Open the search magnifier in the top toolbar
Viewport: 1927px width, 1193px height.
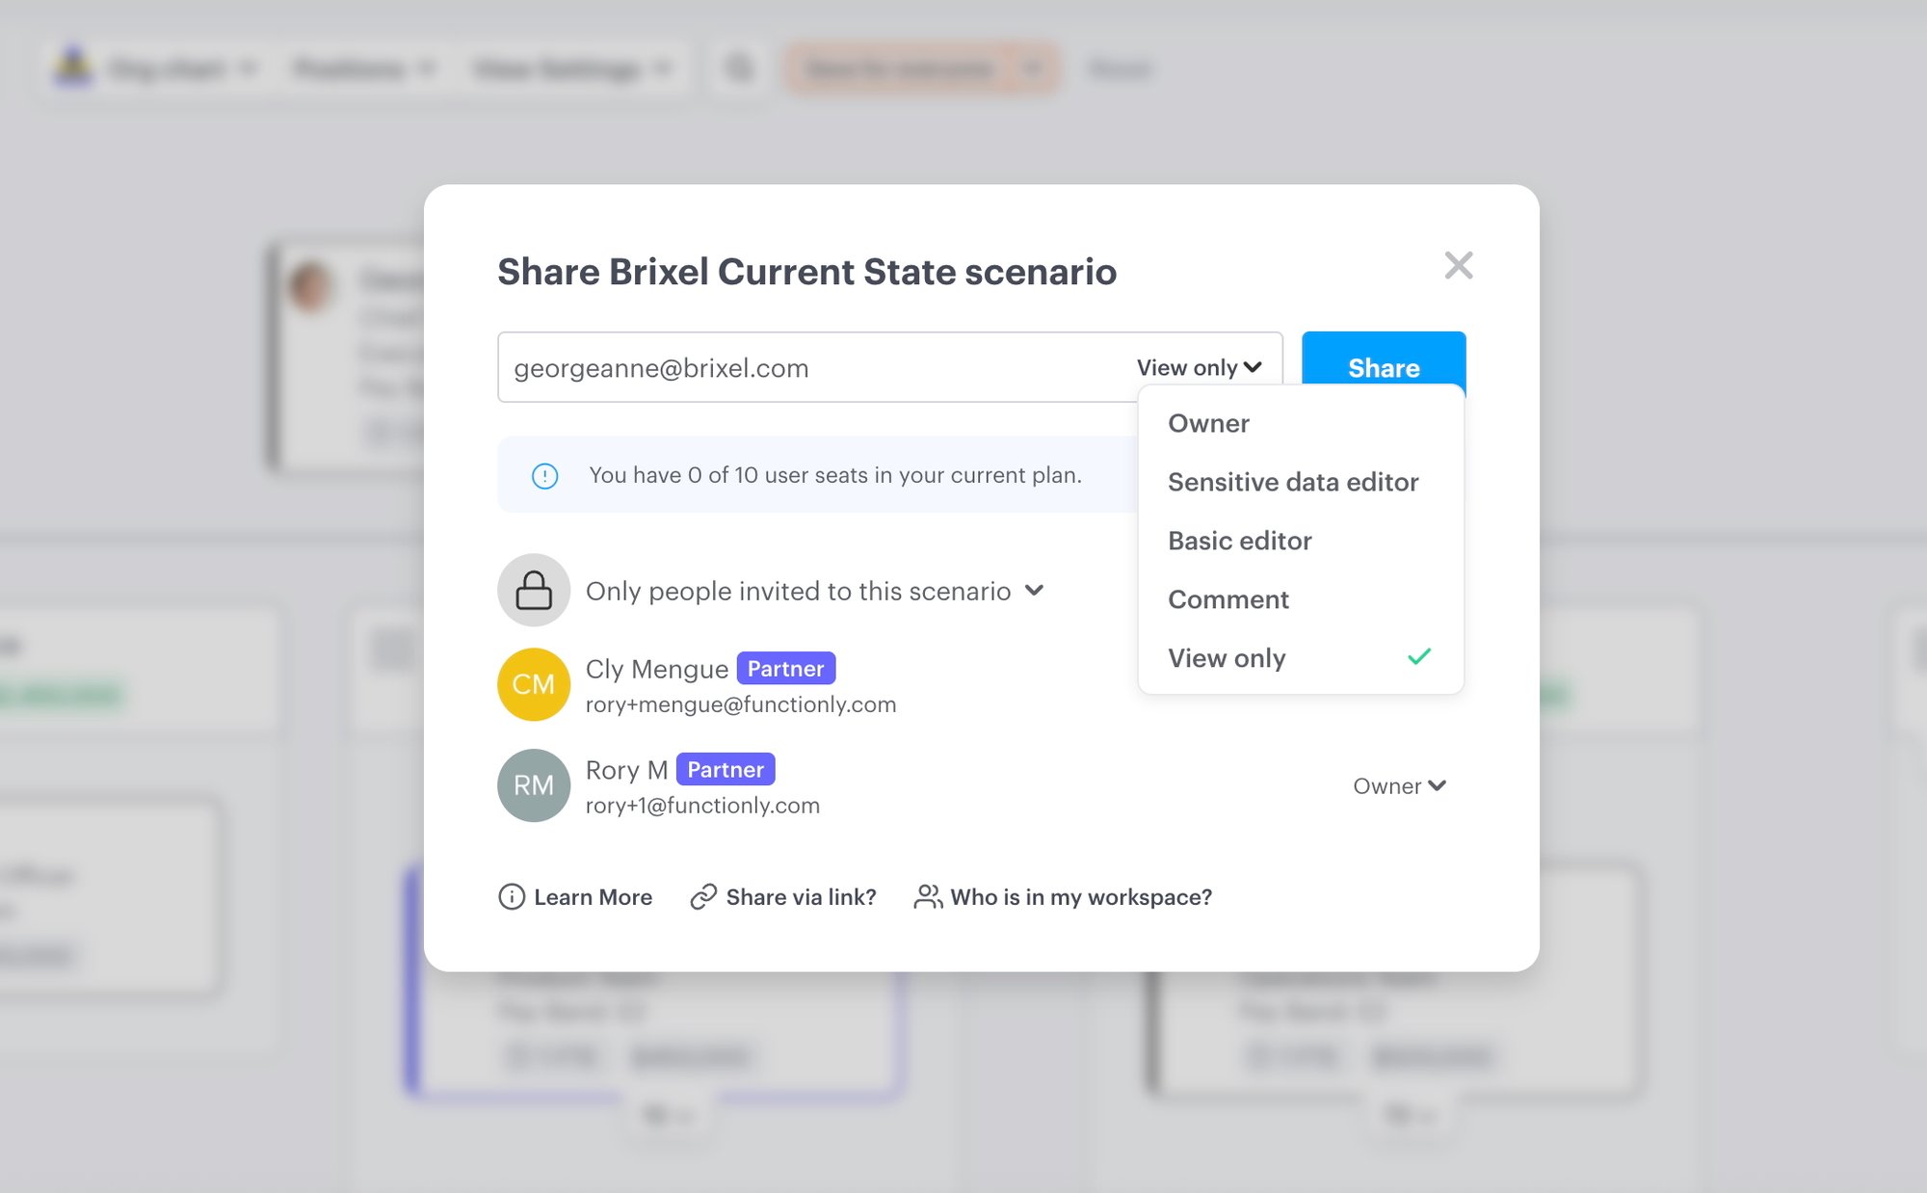click(738, 68)
